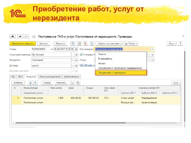Switch to the ОС tab
Screen dimensions: 191x143
click(13, 77)
